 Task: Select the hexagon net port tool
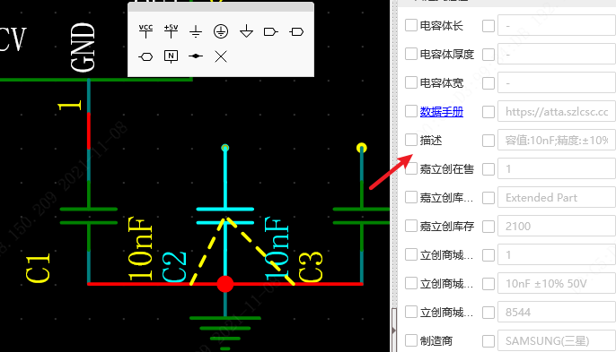[x=145, y=56]
